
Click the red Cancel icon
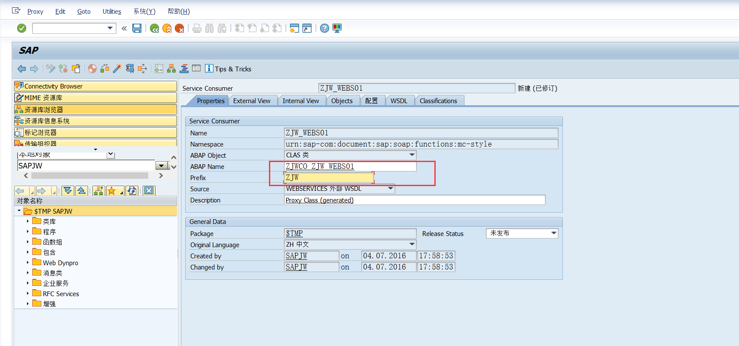tap(180, 28)
